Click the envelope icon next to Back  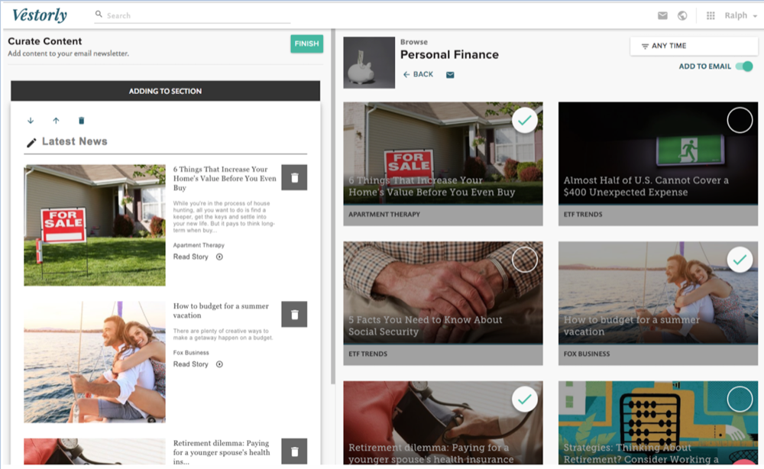click(450, 75)
